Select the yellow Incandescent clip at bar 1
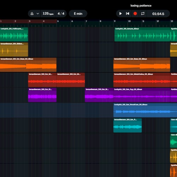Image resolution: width=177 pixels, height=177 pixels. [14, 50]
